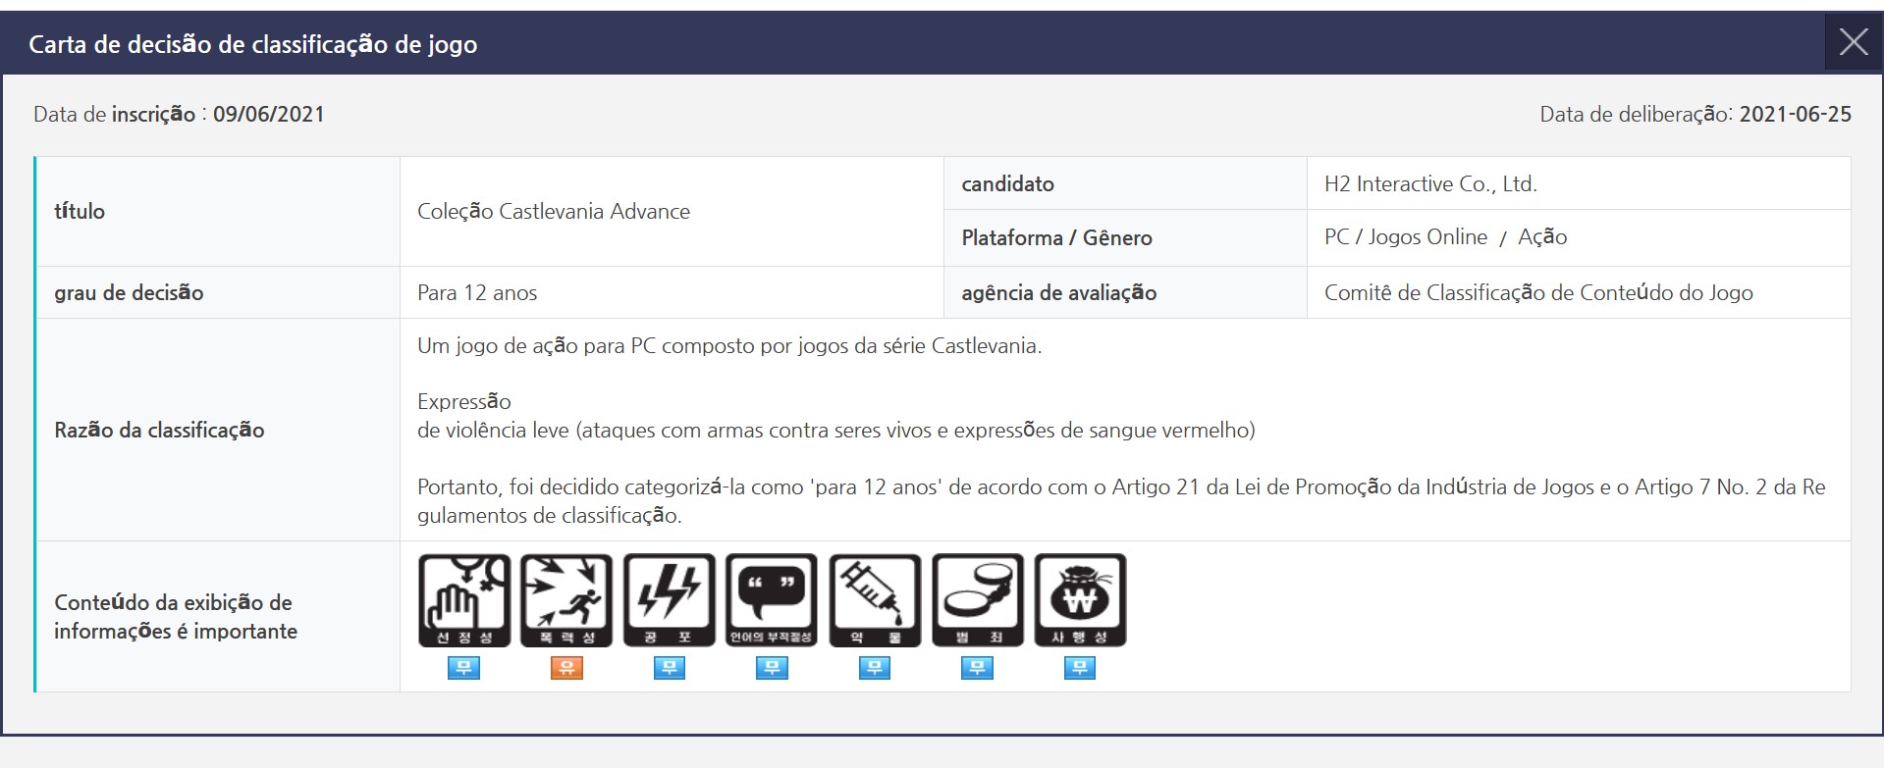
Task: Click the violence content descriptor icon
Action: click(x=566, y=600)
